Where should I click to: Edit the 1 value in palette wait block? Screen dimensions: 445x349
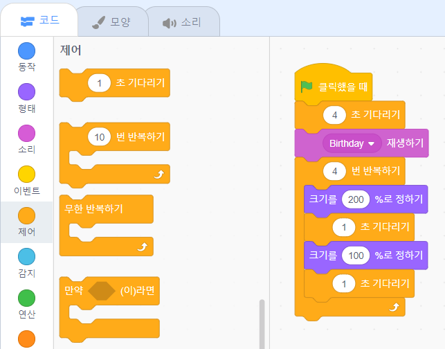pos(100,83)
